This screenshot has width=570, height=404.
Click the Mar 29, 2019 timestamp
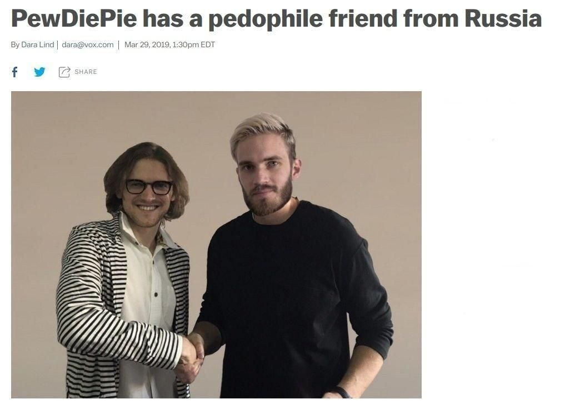(x=147, y=44)
